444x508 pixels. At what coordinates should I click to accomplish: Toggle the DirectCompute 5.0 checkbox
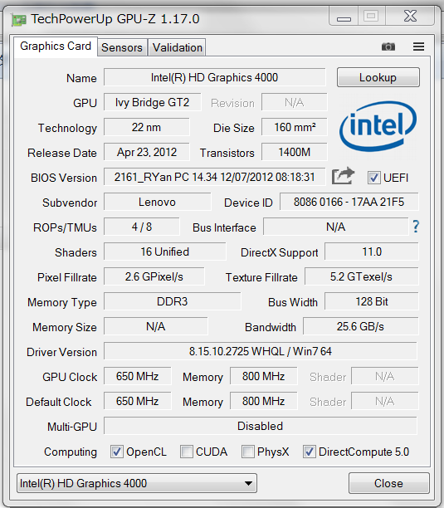pos(309,452)
